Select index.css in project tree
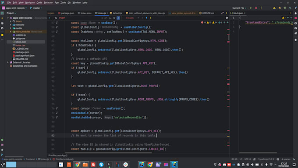This screenshot has height=168, width=298. [x=19, y=45]
